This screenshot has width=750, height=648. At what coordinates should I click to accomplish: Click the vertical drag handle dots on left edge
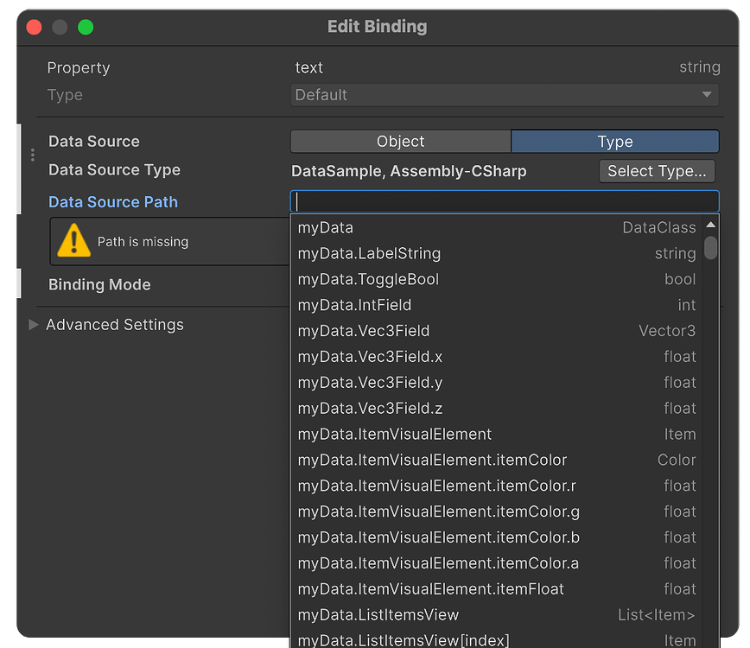click(x=32, y=156)
